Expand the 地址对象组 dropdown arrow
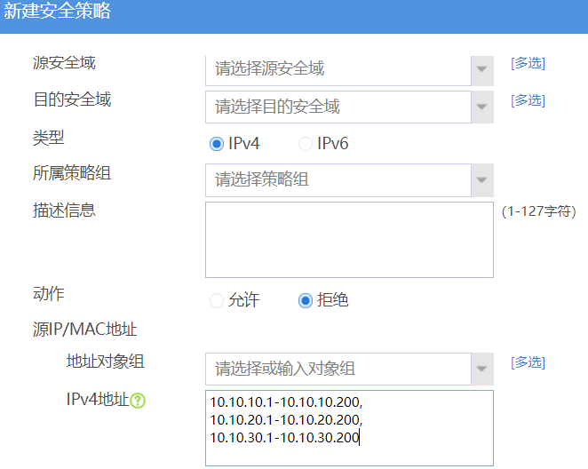 [x=482, y=369]
